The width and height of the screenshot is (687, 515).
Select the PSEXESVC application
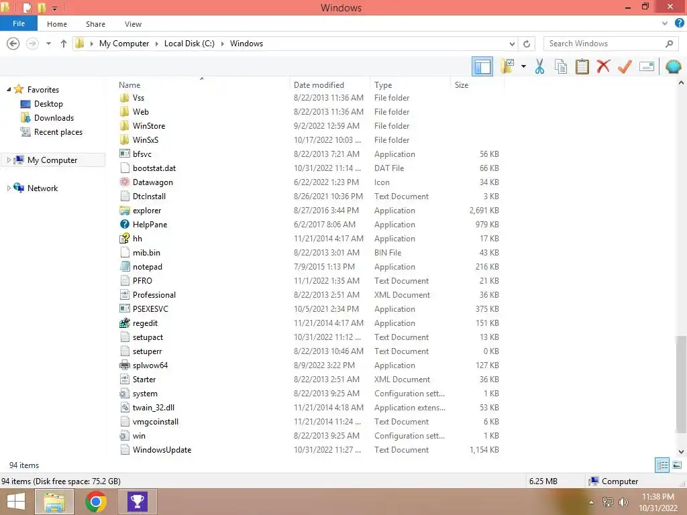coord(150,308)
